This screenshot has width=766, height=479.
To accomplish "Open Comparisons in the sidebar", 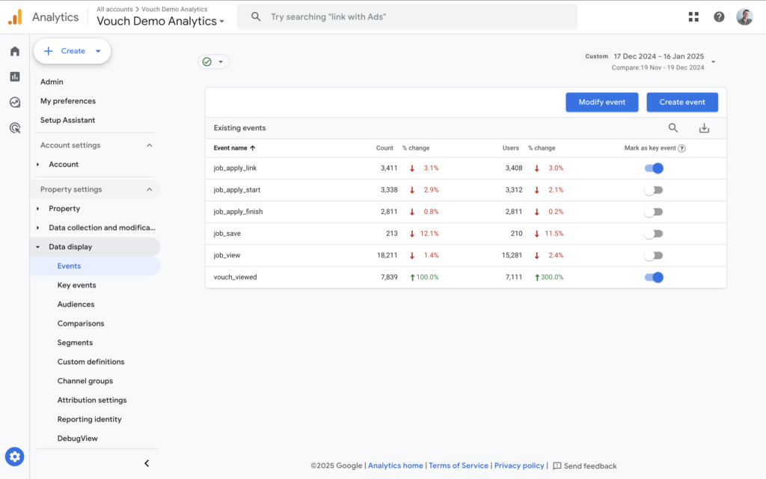I will pos(81,323).
